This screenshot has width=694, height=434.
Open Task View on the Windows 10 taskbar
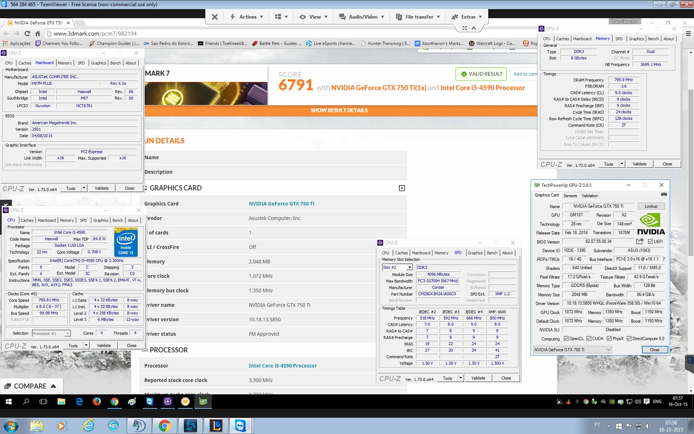pos(43,401)
